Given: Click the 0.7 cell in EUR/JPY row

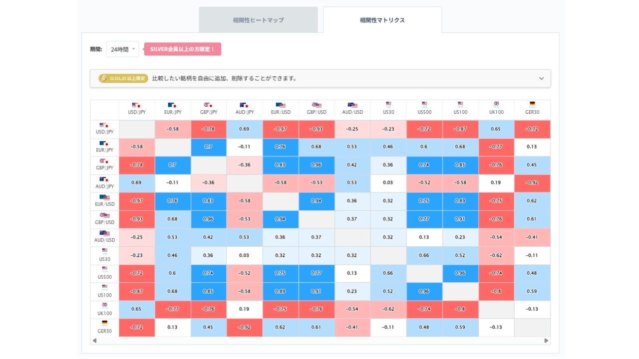Looking at the screenshot, I should click(208, 147).
